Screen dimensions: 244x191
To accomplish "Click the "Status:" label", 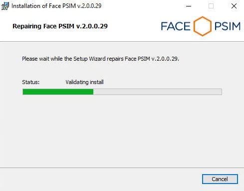I will [31, 82].
